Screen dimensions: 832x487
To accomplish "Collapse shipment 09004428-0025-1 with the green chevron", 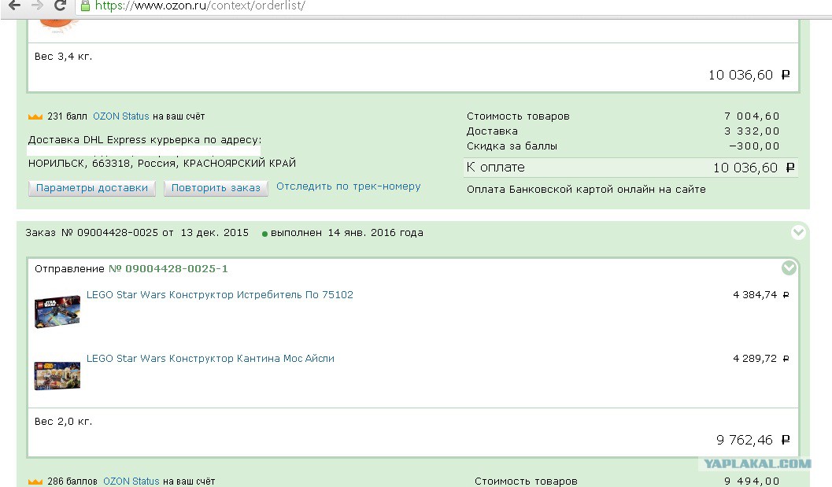I will pos(789,268).
